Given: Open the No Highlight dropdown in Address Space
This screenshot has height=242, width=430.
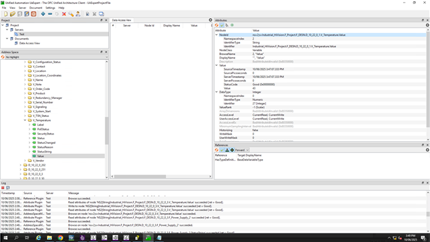Looking at the screenshot, I should 56,57.
